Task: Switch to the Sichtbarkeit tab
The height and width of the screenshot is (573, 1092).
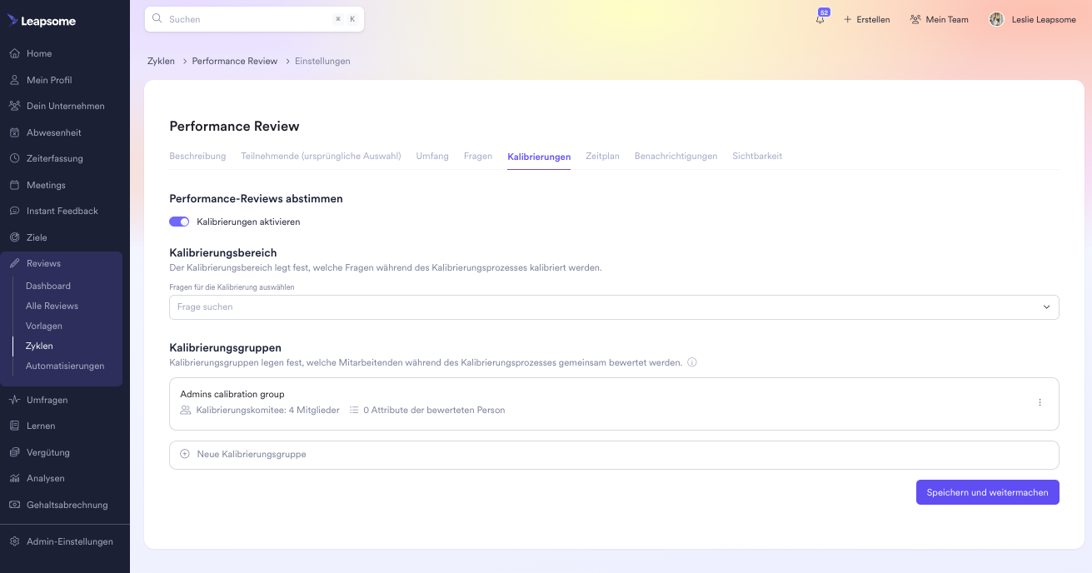Action: click(756, 157)
